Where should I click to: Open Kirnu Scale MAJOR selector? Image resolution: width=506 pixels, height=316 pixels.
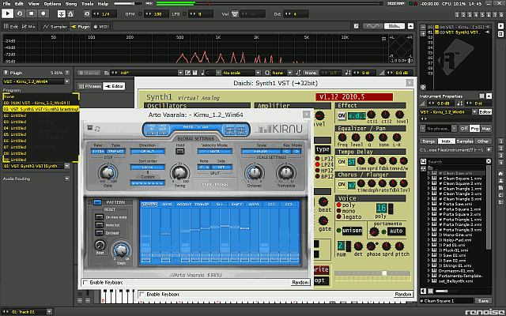coord(261,151)
